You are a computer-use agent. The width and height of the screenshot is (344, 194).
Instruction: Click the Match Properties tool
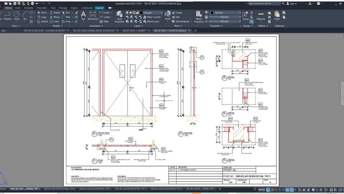tap(199, 17)
